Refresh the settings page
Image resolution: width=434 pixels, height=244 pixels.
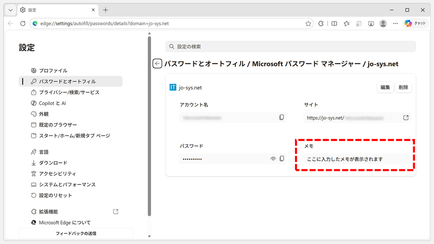coord(23,24)
